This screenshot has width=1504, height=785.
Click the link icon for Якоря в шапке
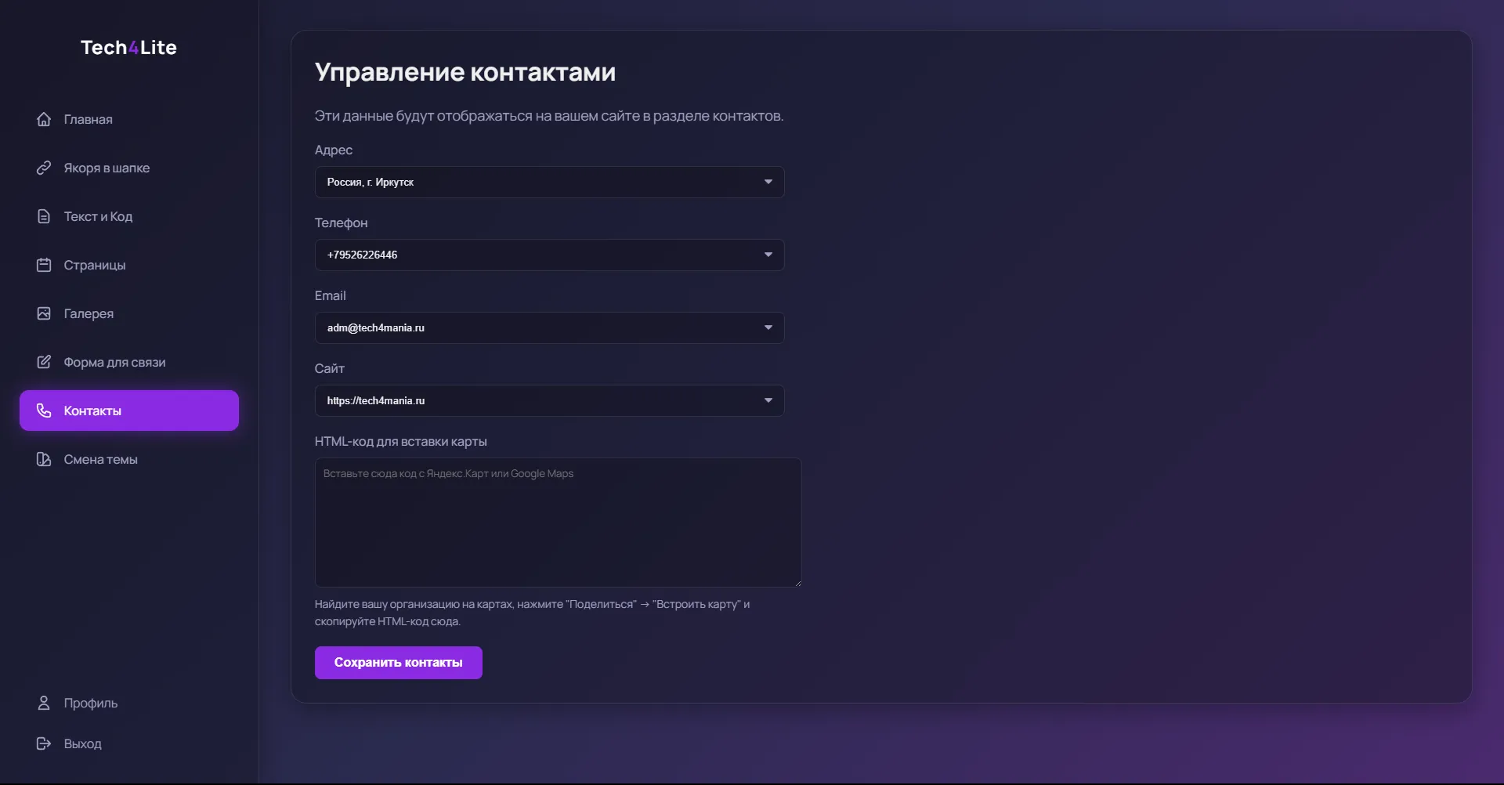pos(44,168)
